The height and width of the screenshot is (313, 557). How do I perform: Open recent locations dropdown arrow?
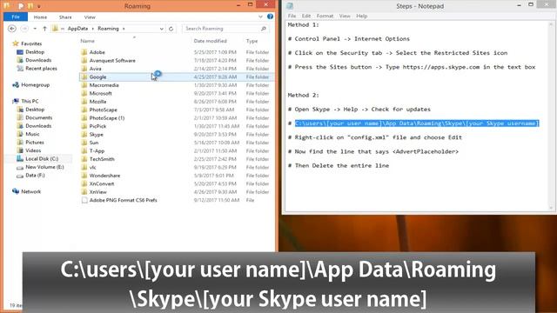pyautogui.click(x=35, y=29)
